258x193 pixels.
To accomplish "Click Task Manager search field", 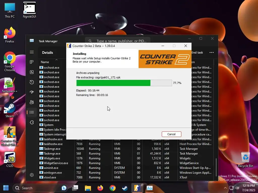I will [x=118, y=41].
